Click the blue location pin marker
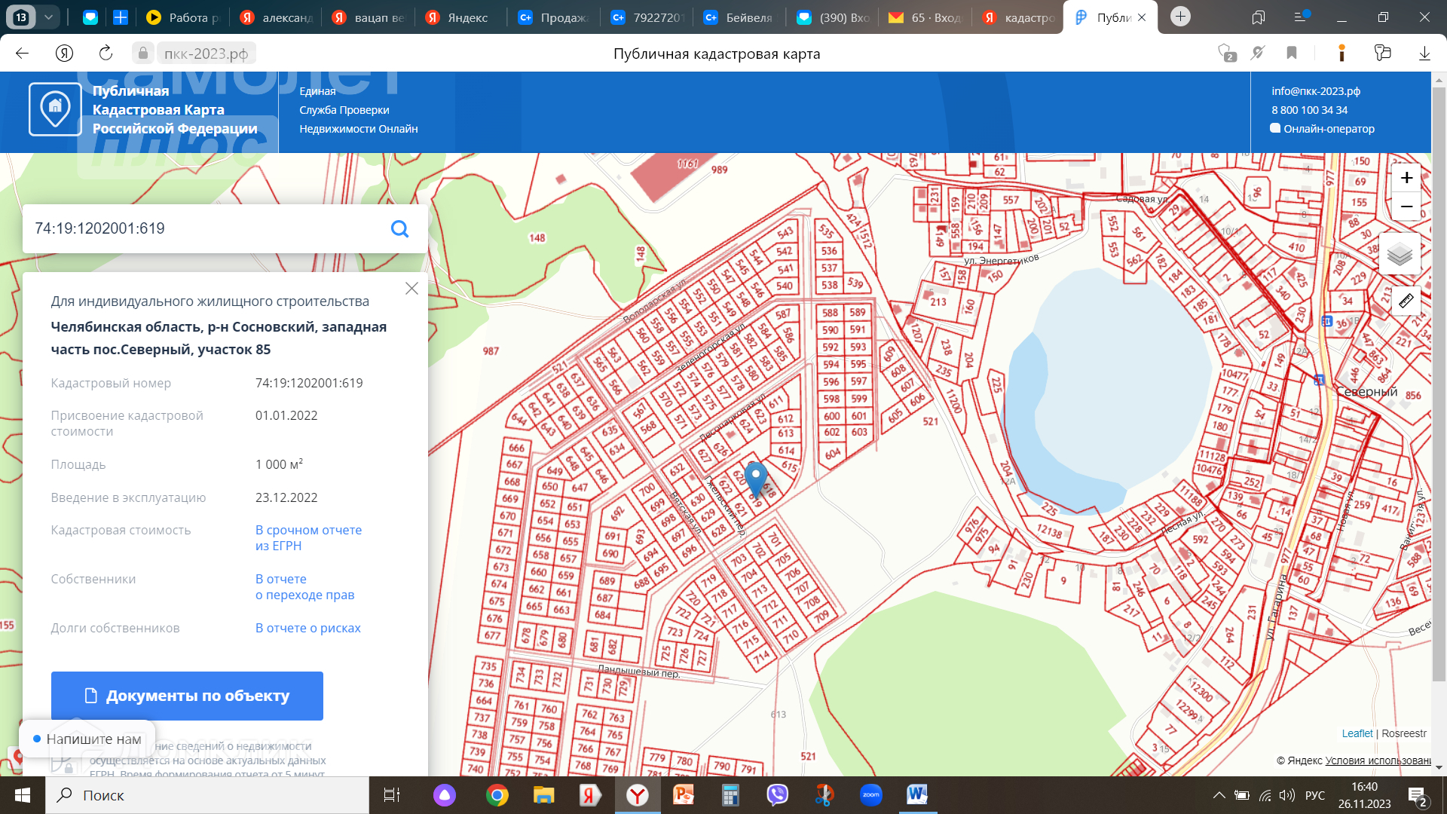Image resolution: width=1447 pixels, height=814 pixels. tap(755, 477)
